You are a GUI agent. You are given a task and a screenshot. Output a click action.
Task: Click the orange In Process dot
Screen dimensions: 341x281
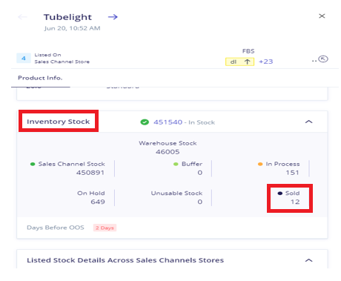click(260, 164)
